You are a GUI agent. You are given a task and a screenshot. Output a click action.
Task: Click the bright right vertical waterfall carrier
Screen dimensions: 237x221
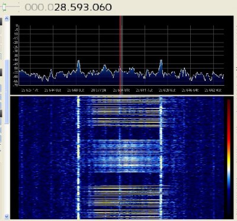[161, 158]
